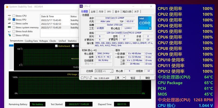Image resolution: width=218 pixels, height=108 pixels.
Task: Expand the 工具 dropdown arrow in CPU-Z
Action: (x=124, y=78)
